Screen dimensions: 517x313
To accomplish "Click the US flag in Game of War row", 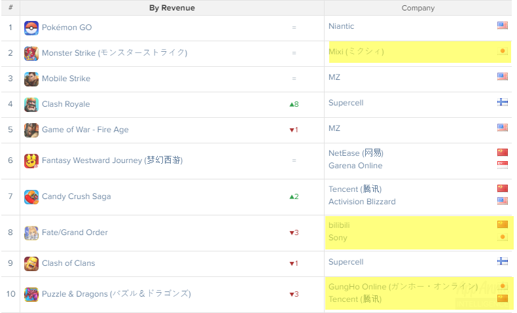I will [503, 128].
